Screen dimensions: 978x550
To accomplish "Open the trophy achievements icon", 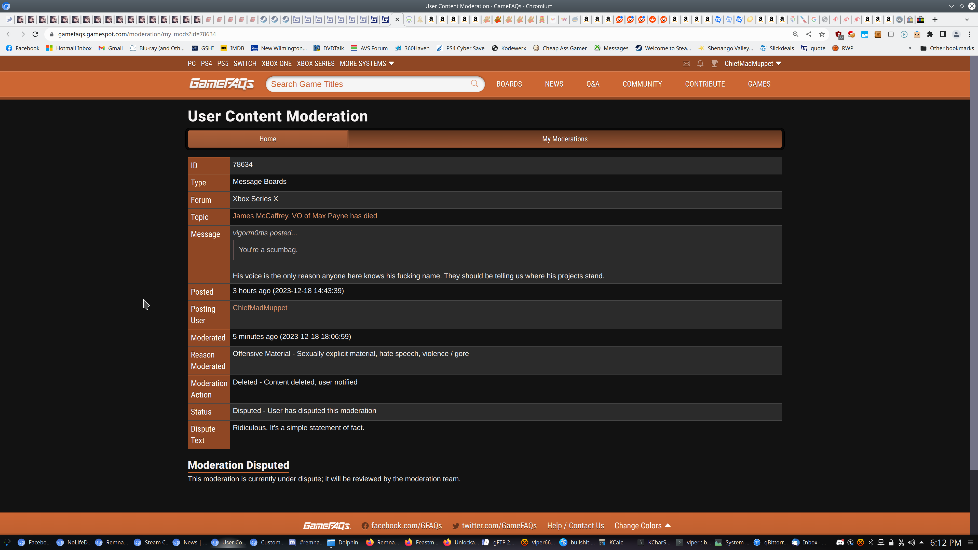I will point(714,63).
